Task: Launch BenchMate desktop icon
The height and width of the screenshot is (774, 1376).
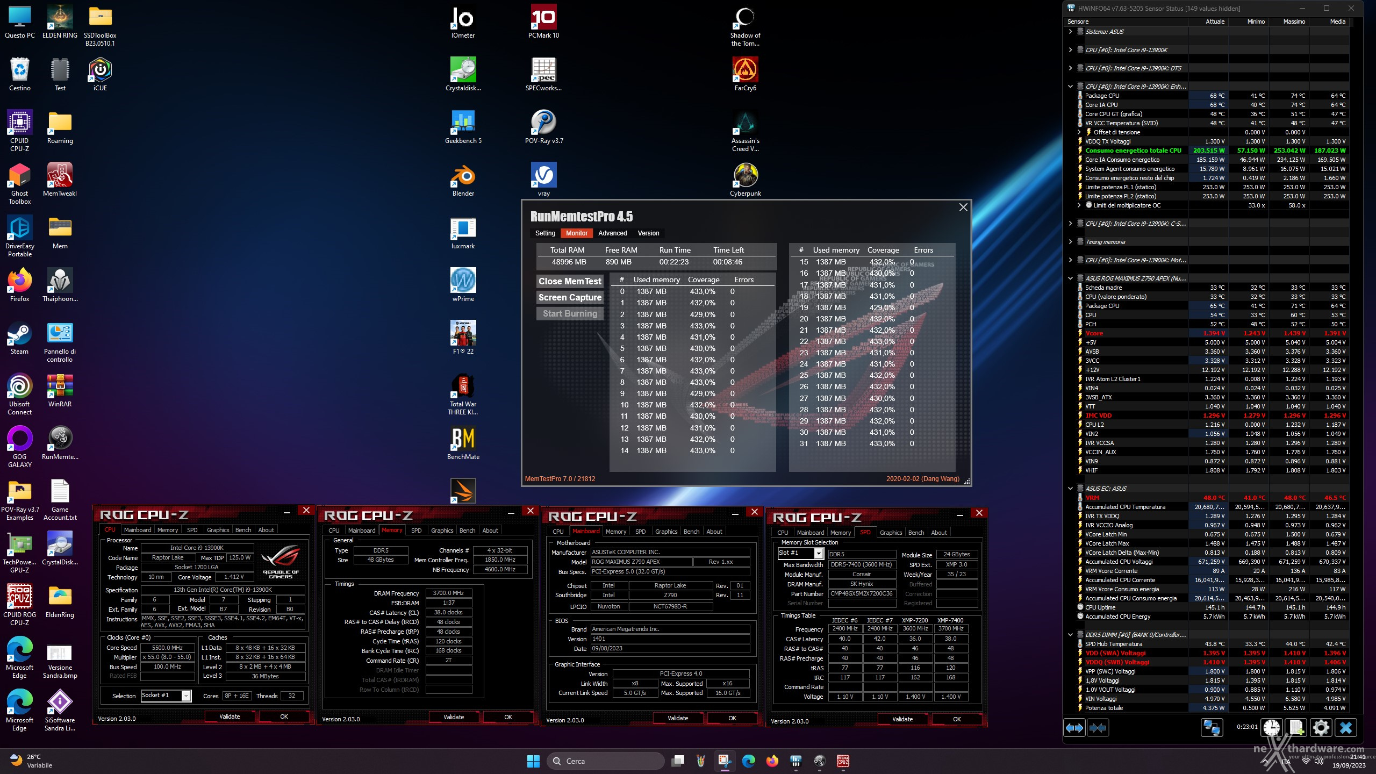Action: pos(463,443)
